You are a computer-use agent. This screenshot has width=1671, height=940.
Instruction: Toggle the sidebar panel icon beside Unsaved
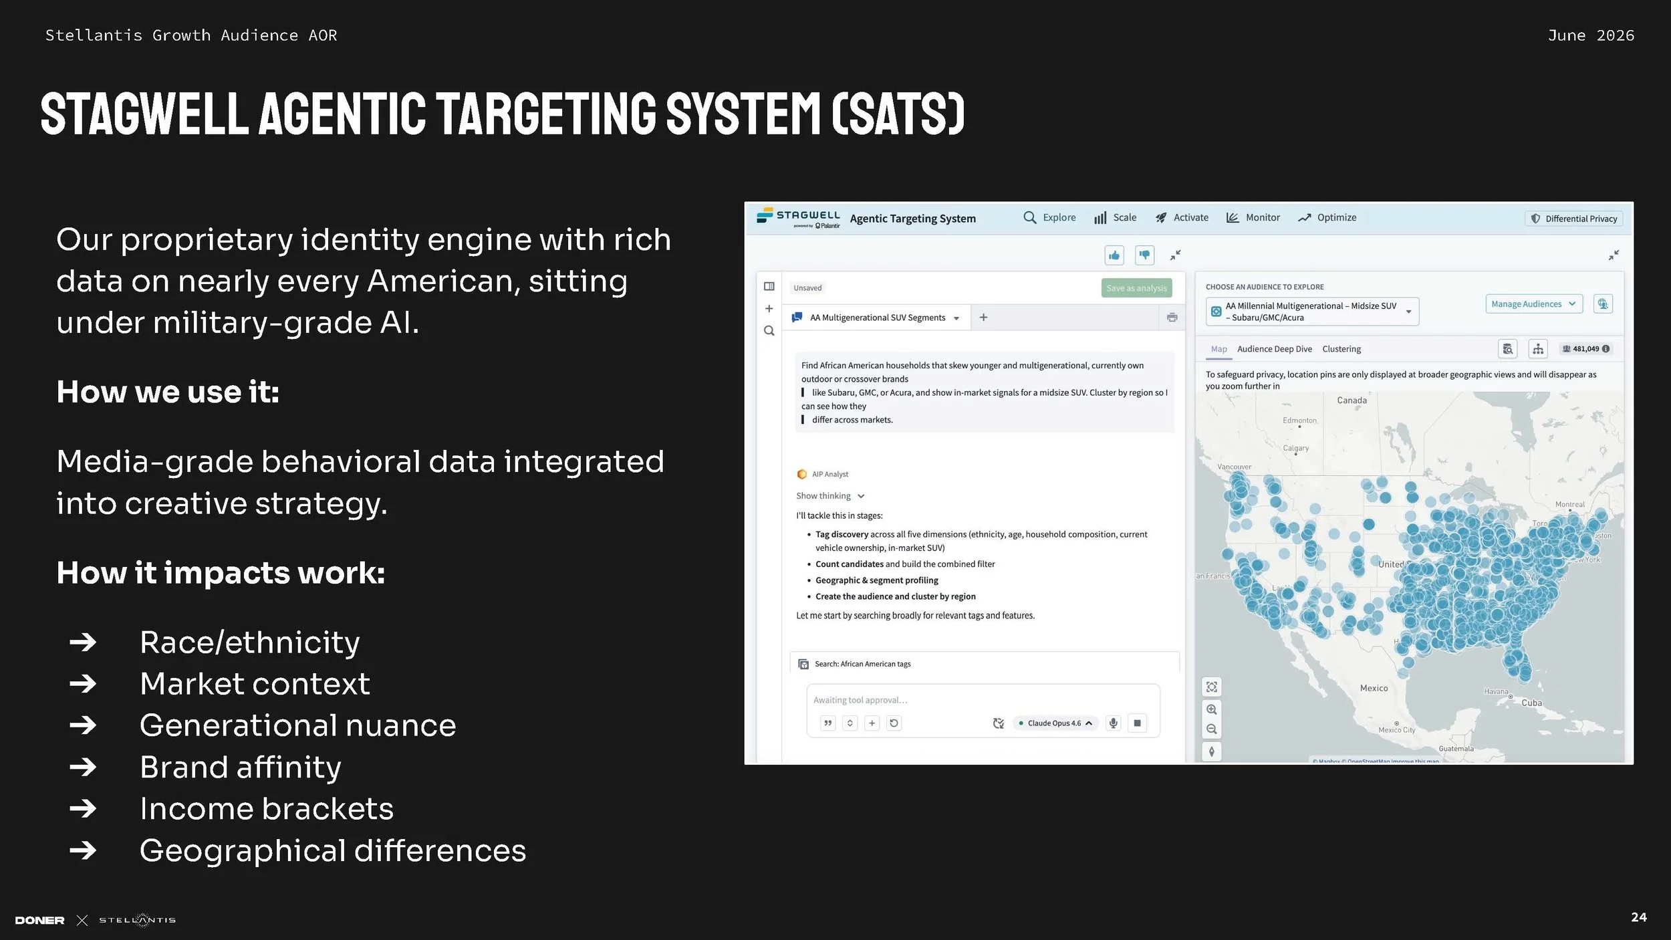[x=769, y=287]
